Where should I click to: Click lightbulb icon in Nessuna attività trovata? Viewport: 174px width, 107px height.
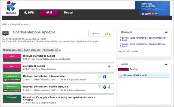click(121, 75)
